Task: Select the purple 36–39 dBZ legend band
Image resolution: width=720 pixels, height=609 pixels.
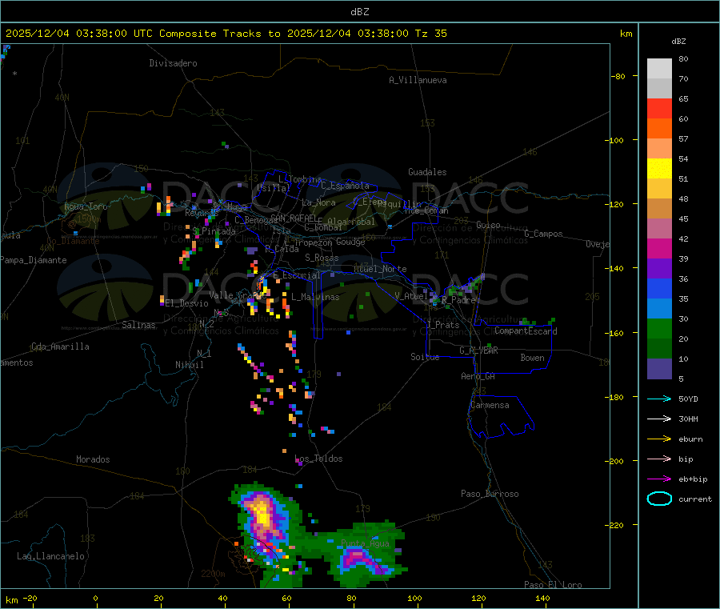Action: click(x=659, y=269)
